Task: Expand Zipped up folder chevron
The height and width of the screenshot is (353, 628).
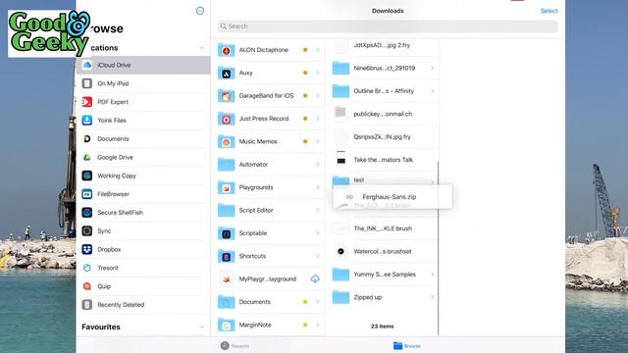Action: pos(432,297)
